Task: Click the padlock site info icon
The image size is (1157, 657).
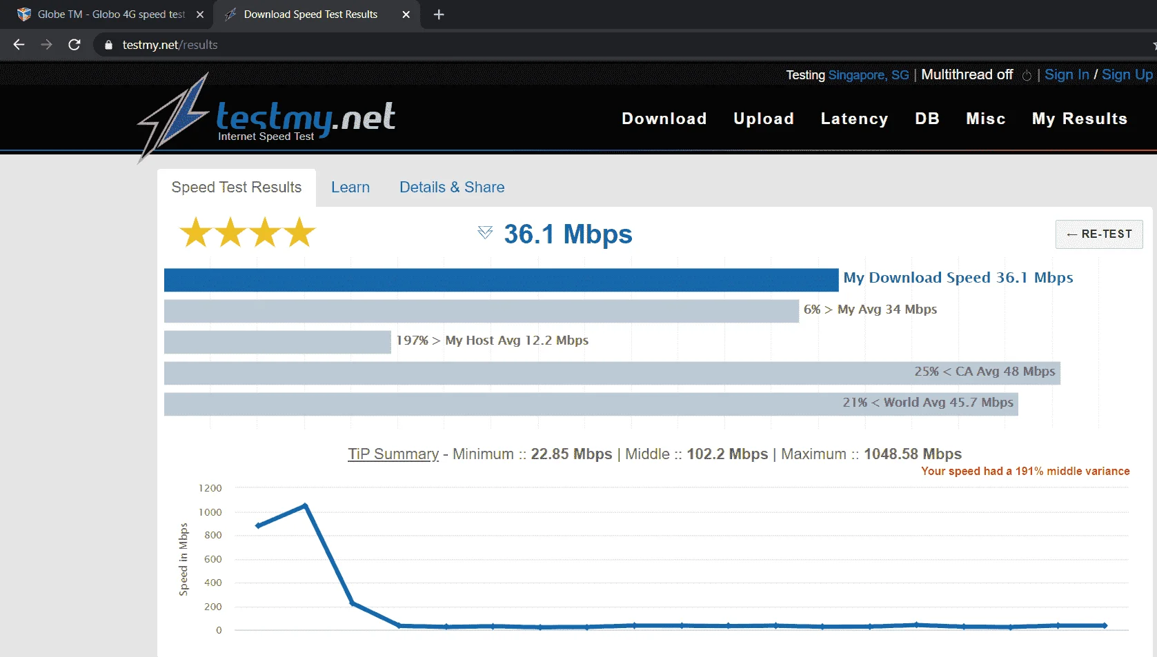Action: 108,45
